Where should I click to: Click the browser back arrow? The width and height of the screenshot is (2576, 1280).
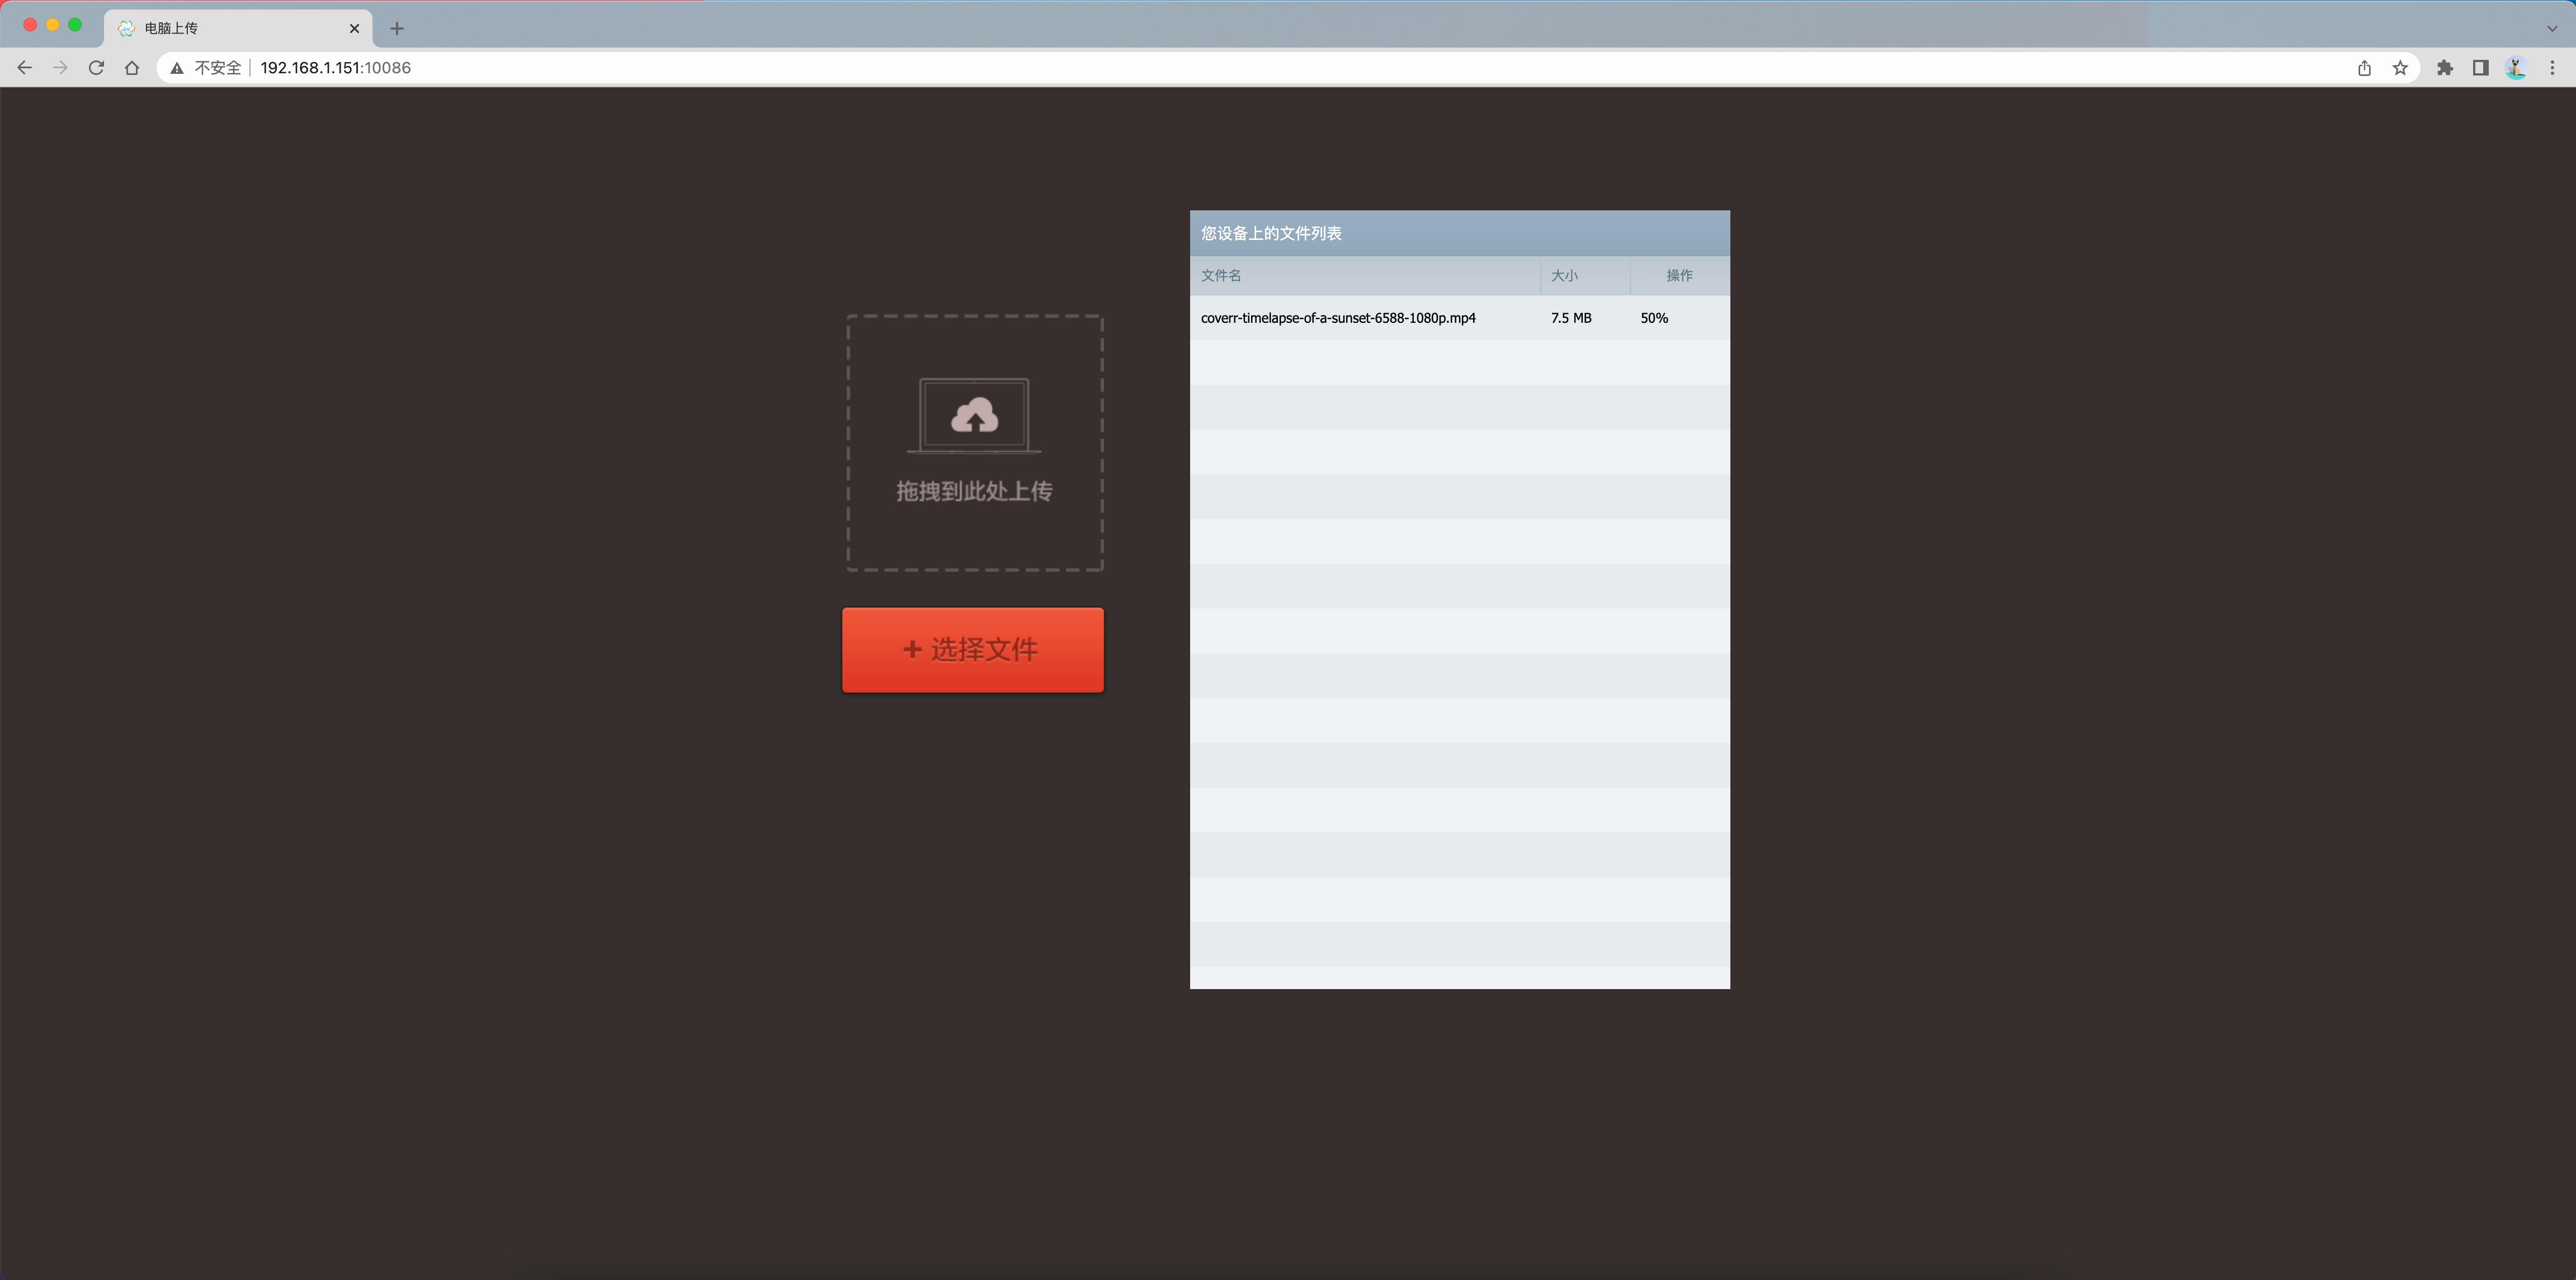(25, 68)
